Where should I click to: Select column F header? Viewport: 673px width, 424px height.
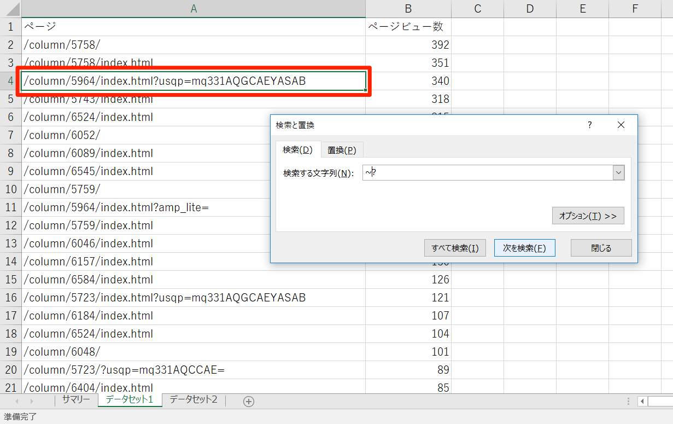pyautogui.click(x=635, y=9)
